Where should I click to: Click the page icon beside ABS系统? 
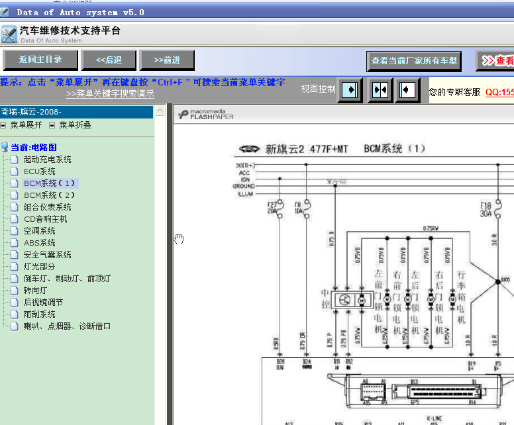click(x=14, y=243)
